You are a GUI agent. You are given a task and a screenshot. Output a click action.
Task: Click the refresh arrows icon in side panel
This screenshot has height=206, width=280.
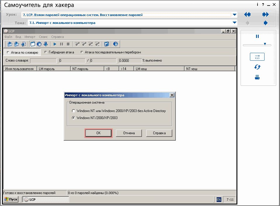click(x=257, y=67)
